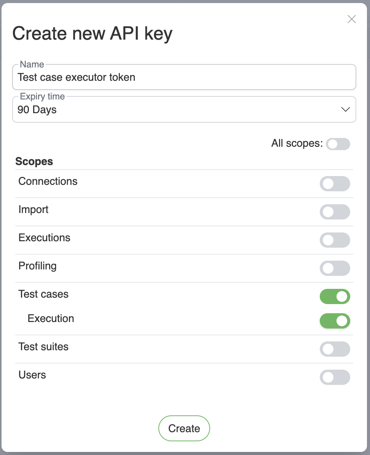Enable the Profiling scope toggle
The height and width of the screenshot is (455, 370).
click(335, 268)
